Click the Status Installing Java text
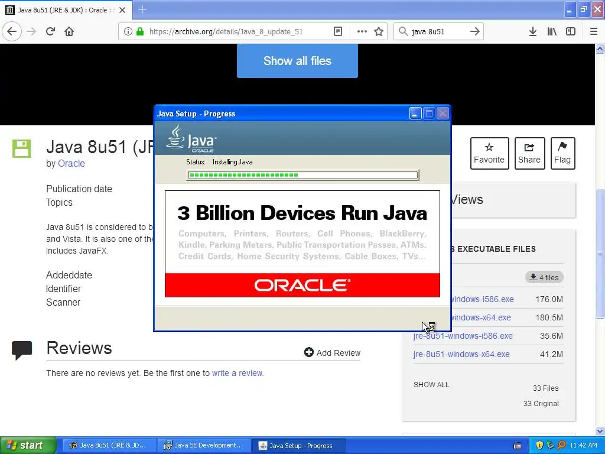605x454 pixels. pos(219,162)
